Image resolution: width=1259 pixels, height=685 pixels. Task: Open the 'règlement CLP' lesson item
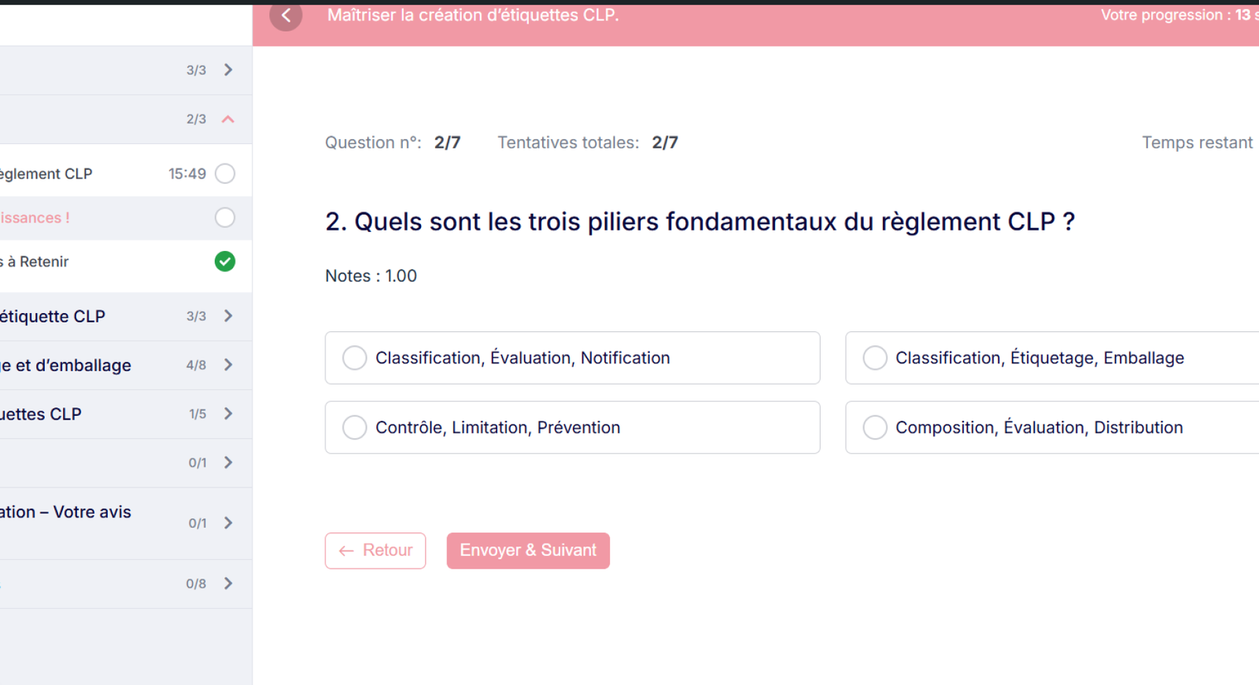[x=47, y=174]
